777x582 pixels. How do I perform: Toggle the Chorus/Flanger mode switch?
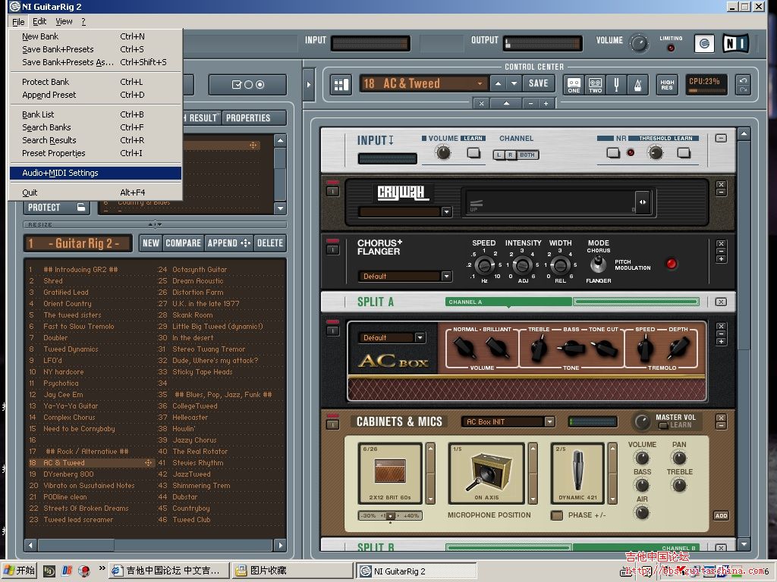pyautogui.click(x=599, y=264)
